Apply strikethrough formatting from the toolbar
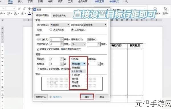This screenshot has width=171, height=109. 1,14
